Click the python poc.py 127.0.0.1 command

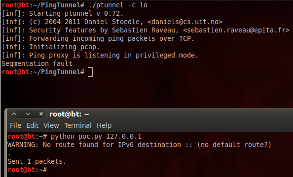tap(96, 136)
